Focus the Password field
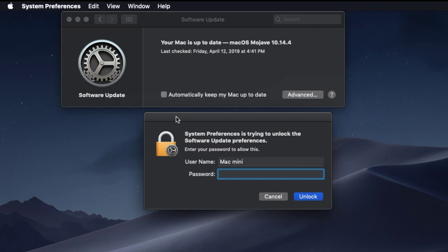This screenshot has width=448, height=252. [x=271, y=174]
